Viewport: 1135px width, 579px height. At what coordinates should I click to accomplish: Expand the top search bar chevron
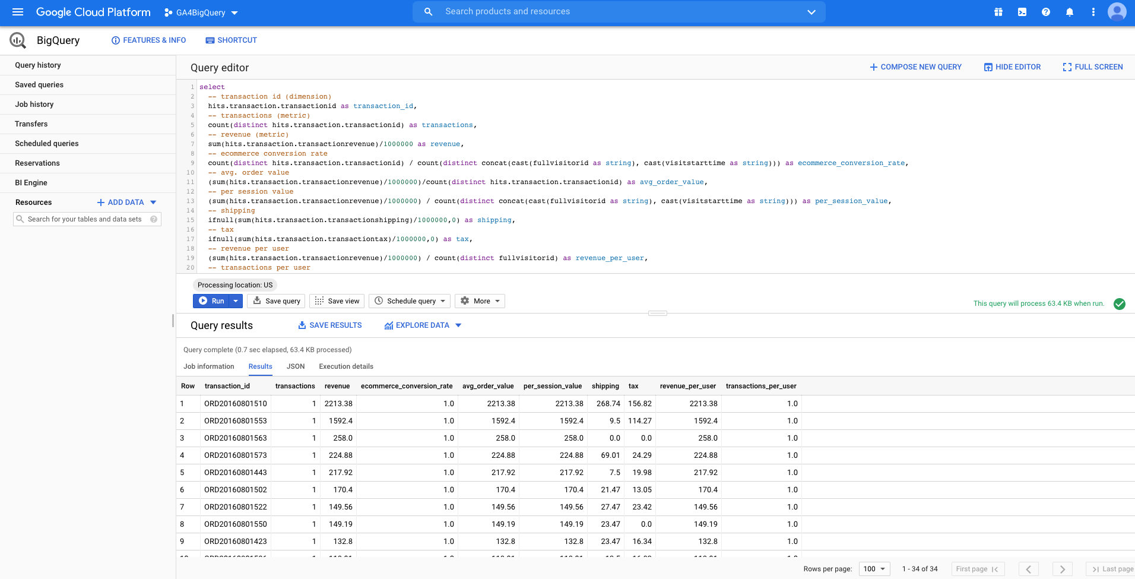[811, 12]
